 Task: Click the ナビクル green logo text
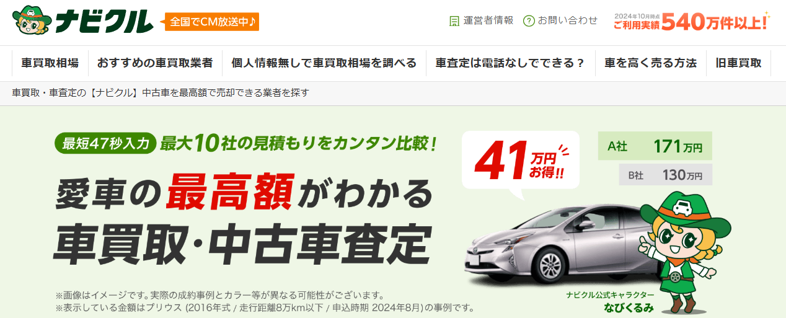104,22
